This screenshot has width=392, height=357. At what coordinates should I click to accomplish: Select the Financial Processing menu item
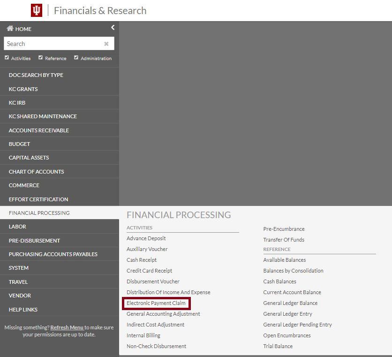pyautogui.click(x=39, y=213)
